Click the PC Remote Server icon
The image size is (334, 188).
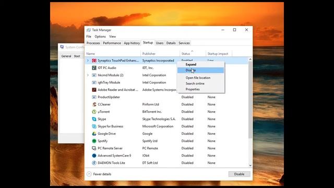click(94, 148)
